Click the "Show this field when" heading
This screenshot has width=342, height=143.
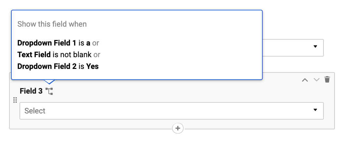click(52, 24)
